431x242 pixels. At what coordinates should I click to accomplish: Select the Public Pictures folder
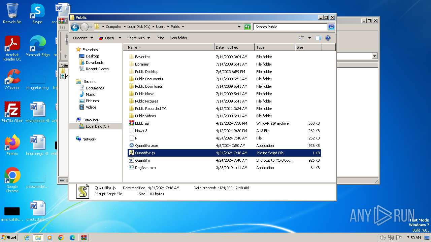[224, 101]
